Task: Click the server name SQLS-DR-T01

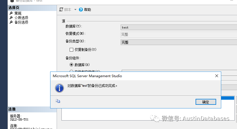Action: click(x=19, y=119)
